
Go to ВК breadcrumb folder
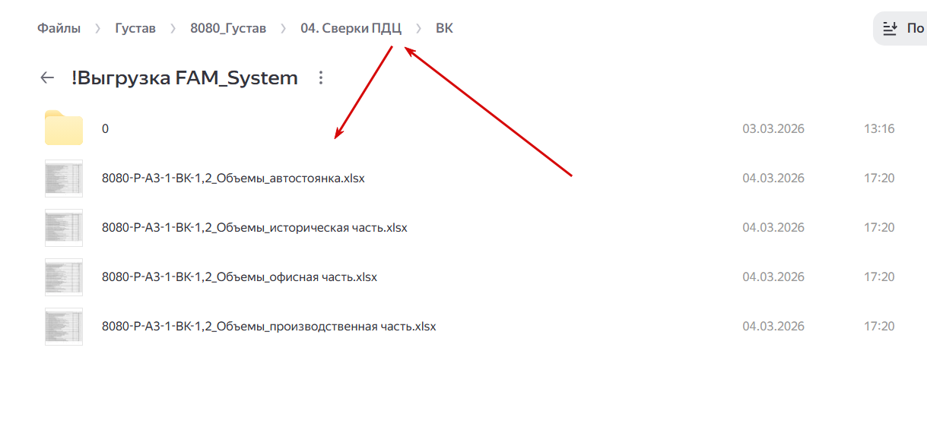444,29
